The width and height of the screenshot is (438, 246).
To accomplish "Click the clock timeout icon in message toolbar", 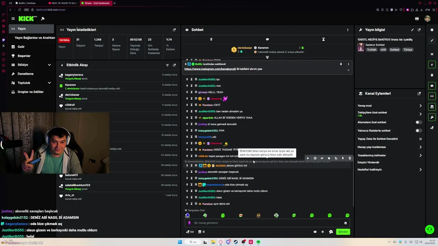I will click(315, 158).
